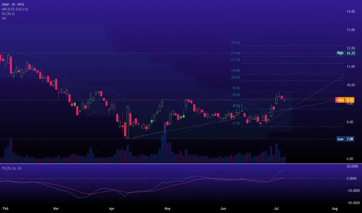Click the 20.0000 TSI axis value
The height and width of the screenshot is (213, 362).
coord(353,166)
